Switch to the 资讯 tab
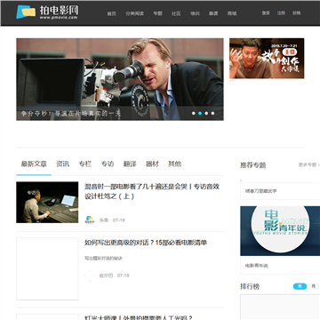 coord(62,164)
